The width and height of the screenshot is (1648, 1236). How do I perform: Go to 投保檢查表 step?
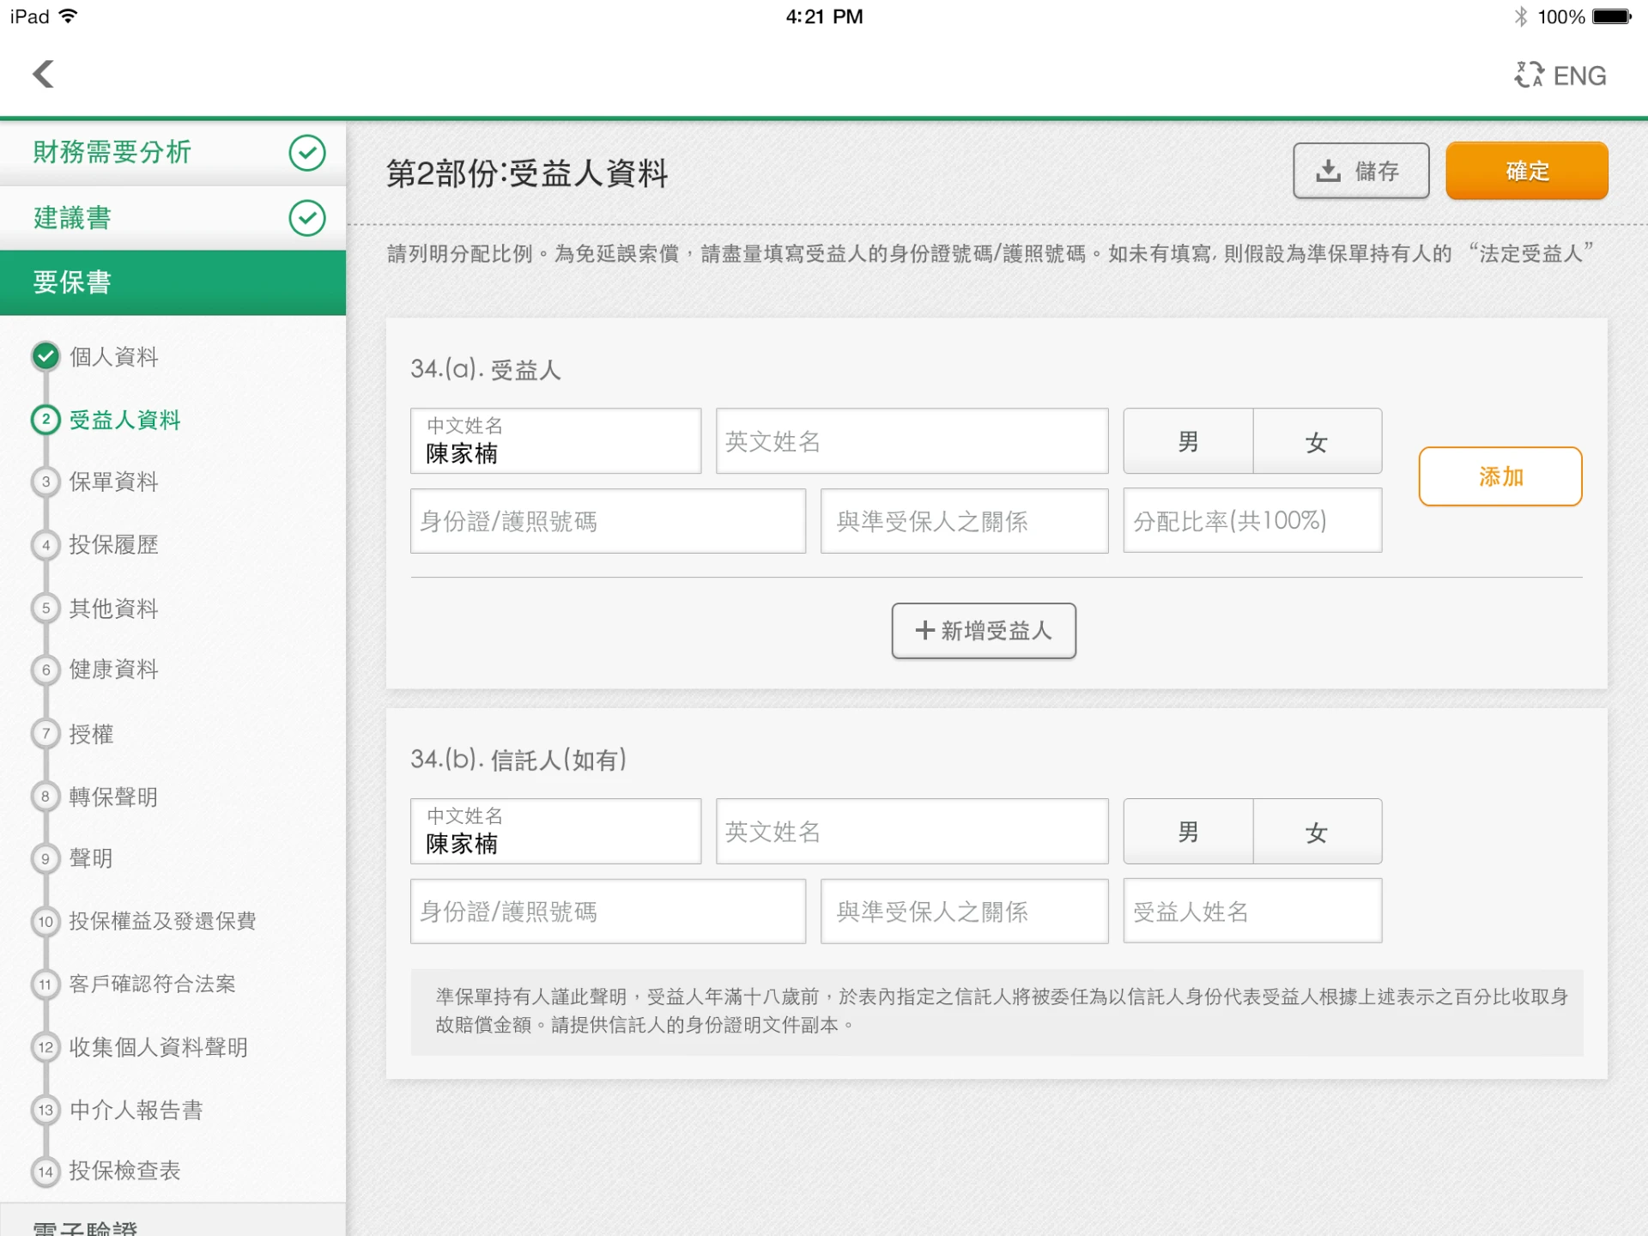coord(125,1172)
